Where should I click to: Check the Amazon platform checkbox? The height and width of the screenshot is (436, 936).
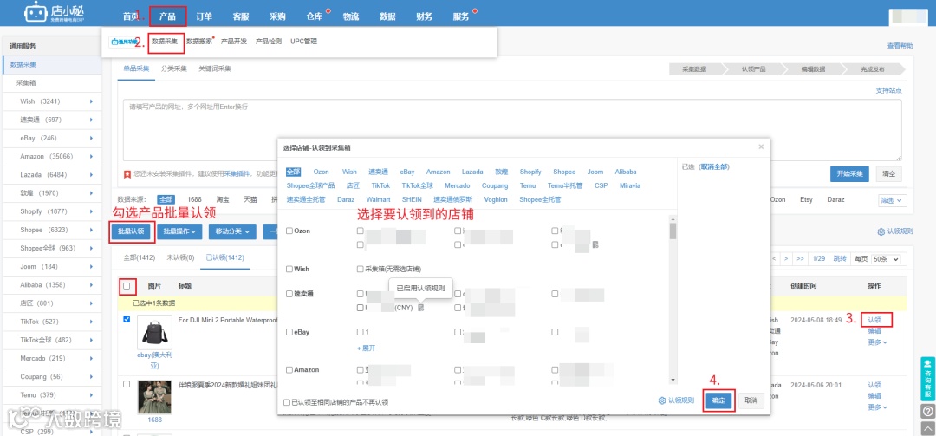pos(289,370)
